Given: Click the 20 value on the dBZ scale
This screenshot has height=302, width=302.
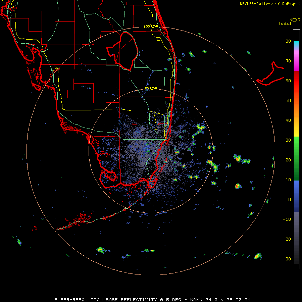Looking at the screenshot, I should click(x=288, y=160).
